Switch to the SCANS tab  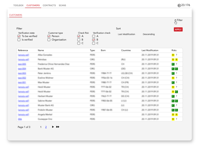click(62, 6)
